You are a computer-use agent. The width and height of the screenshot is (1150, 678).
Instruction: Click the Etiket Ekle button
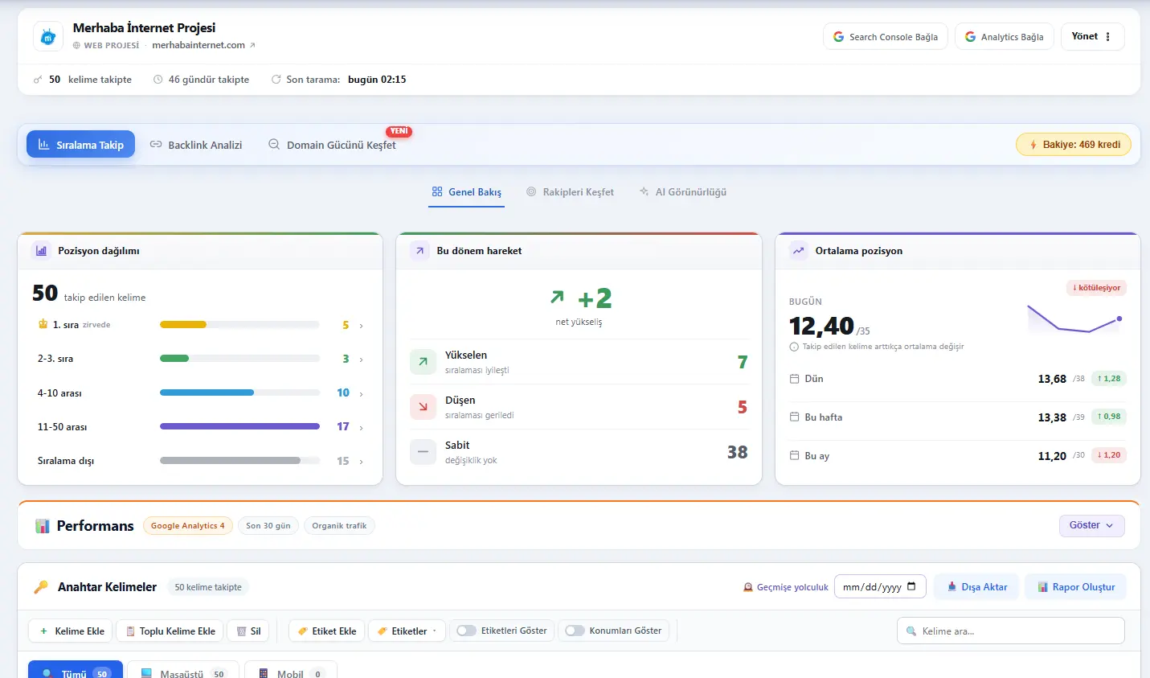[x=326, y=631]
